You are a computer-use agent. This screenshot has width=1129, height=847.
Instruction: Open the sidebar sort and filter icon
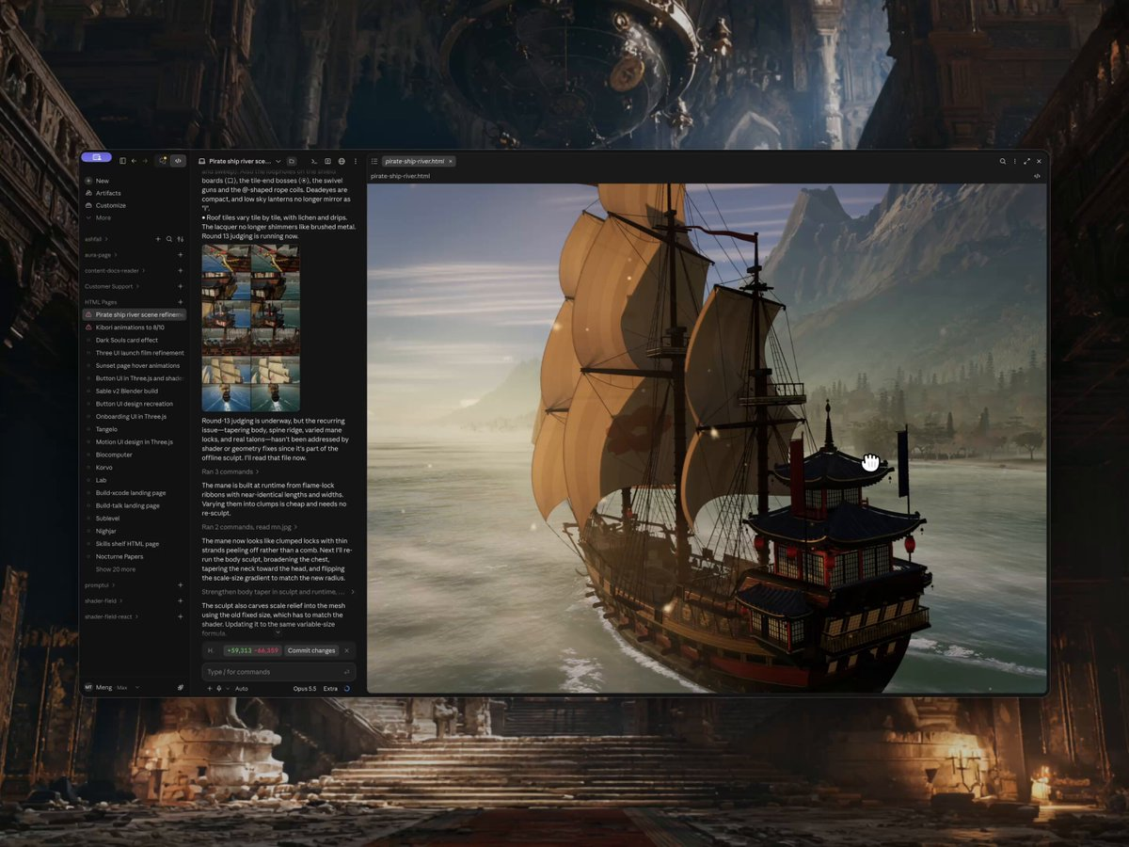click(181, 239)
